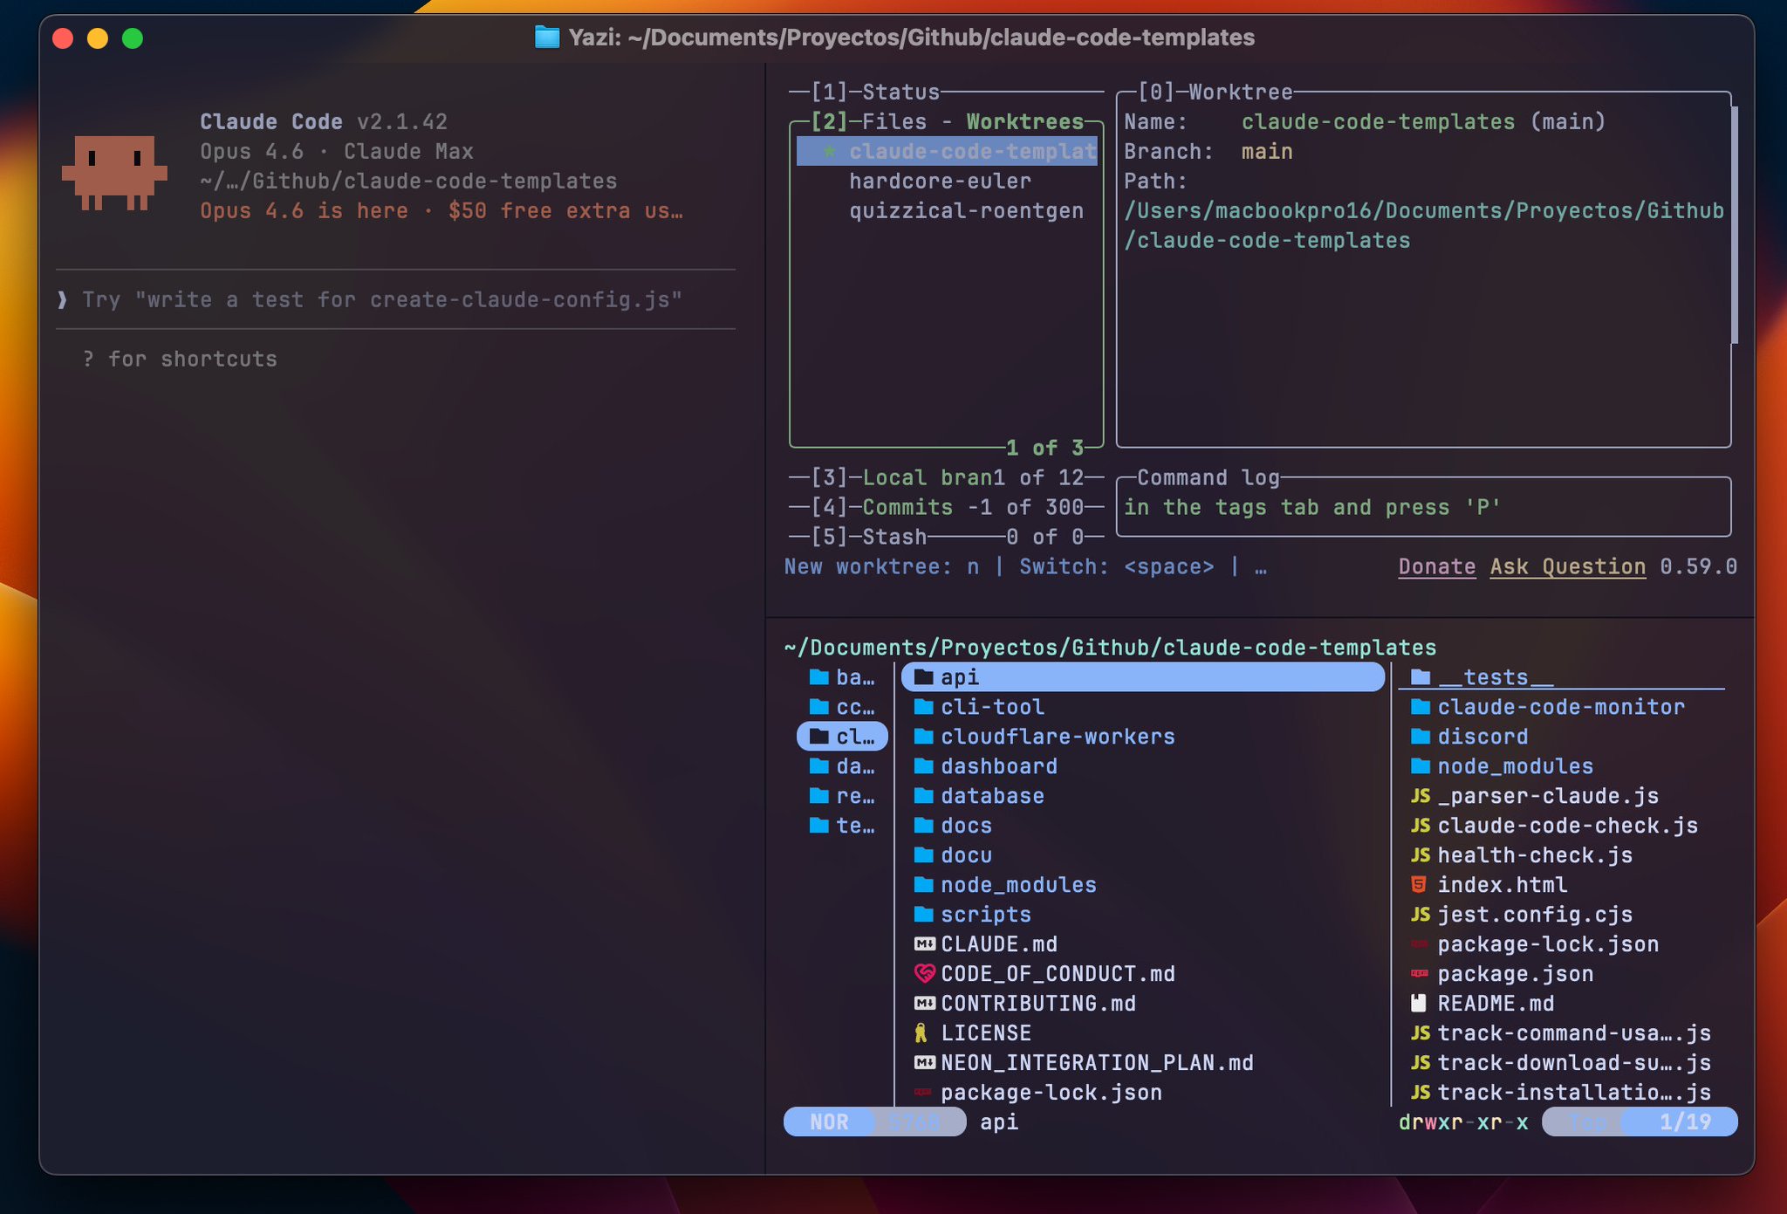Click the npm icon beside package.json

point(1420,974)
